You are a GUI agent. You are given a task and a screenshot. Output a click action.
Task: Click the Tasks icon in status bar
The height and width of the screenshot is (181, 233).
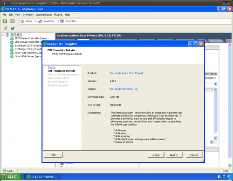4,171
